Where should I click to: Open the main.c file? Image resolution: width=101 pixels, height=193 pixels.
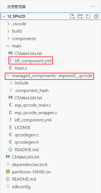click(x=21, y=68)
